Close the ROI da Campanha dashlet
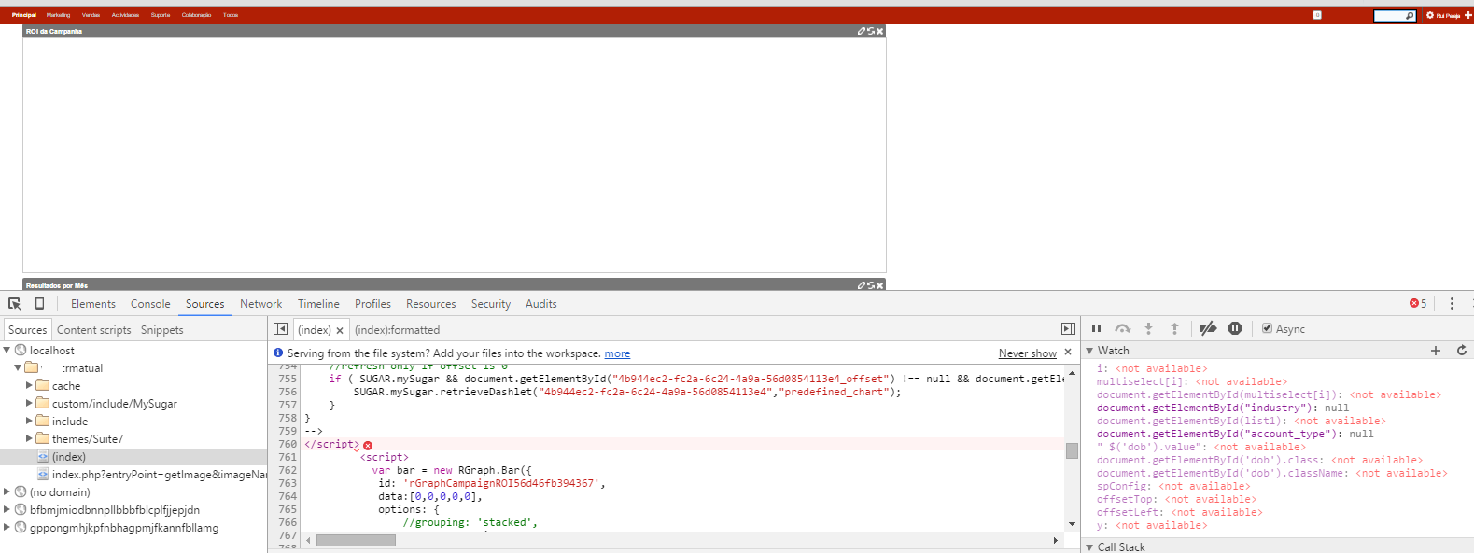Image resolution: width=1474 pixels, height=553 pixels. click(x=879, y=31)
